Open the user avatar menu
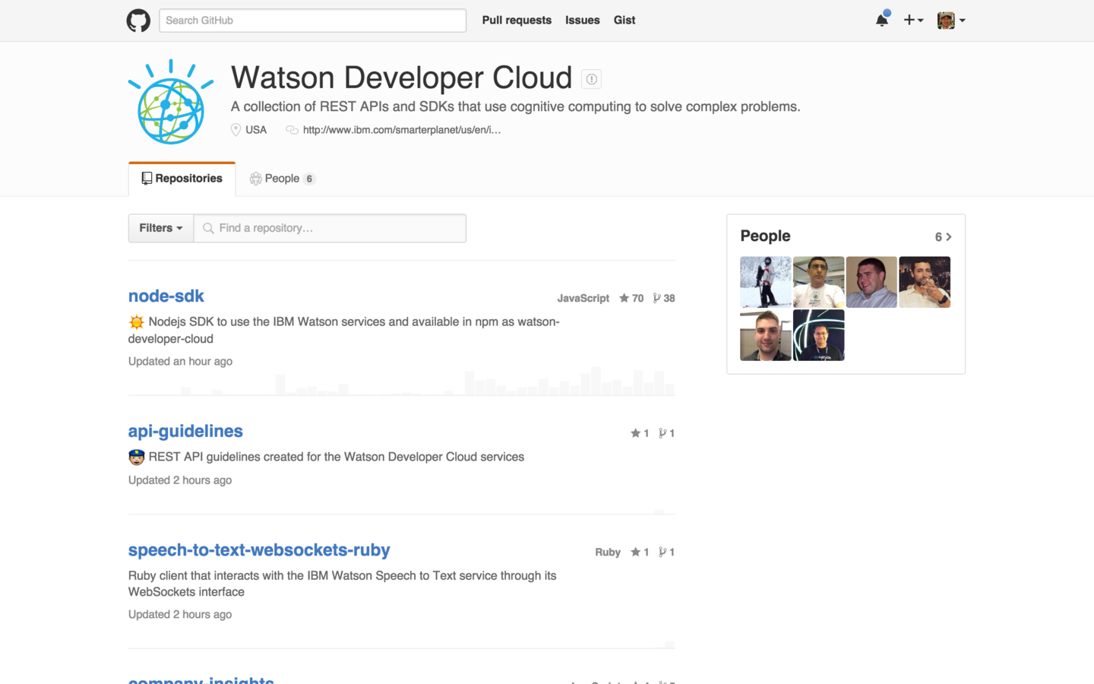Viewport: 1094px width, 684px height. click(x=951, y=21)
